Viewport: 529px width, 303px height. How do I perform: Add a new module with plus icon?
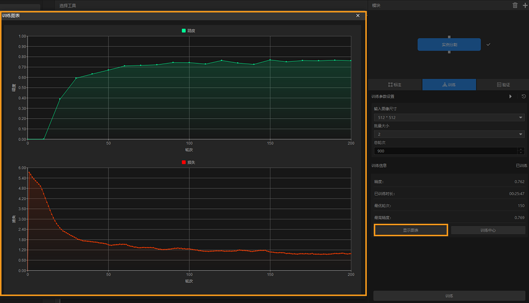tap(524, 5)
